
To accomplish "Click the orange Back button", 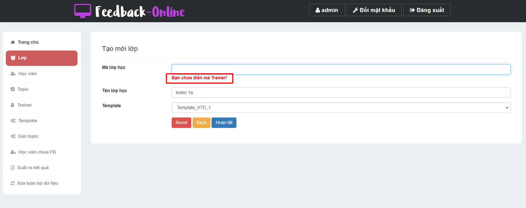I will (x=201, y=123).
